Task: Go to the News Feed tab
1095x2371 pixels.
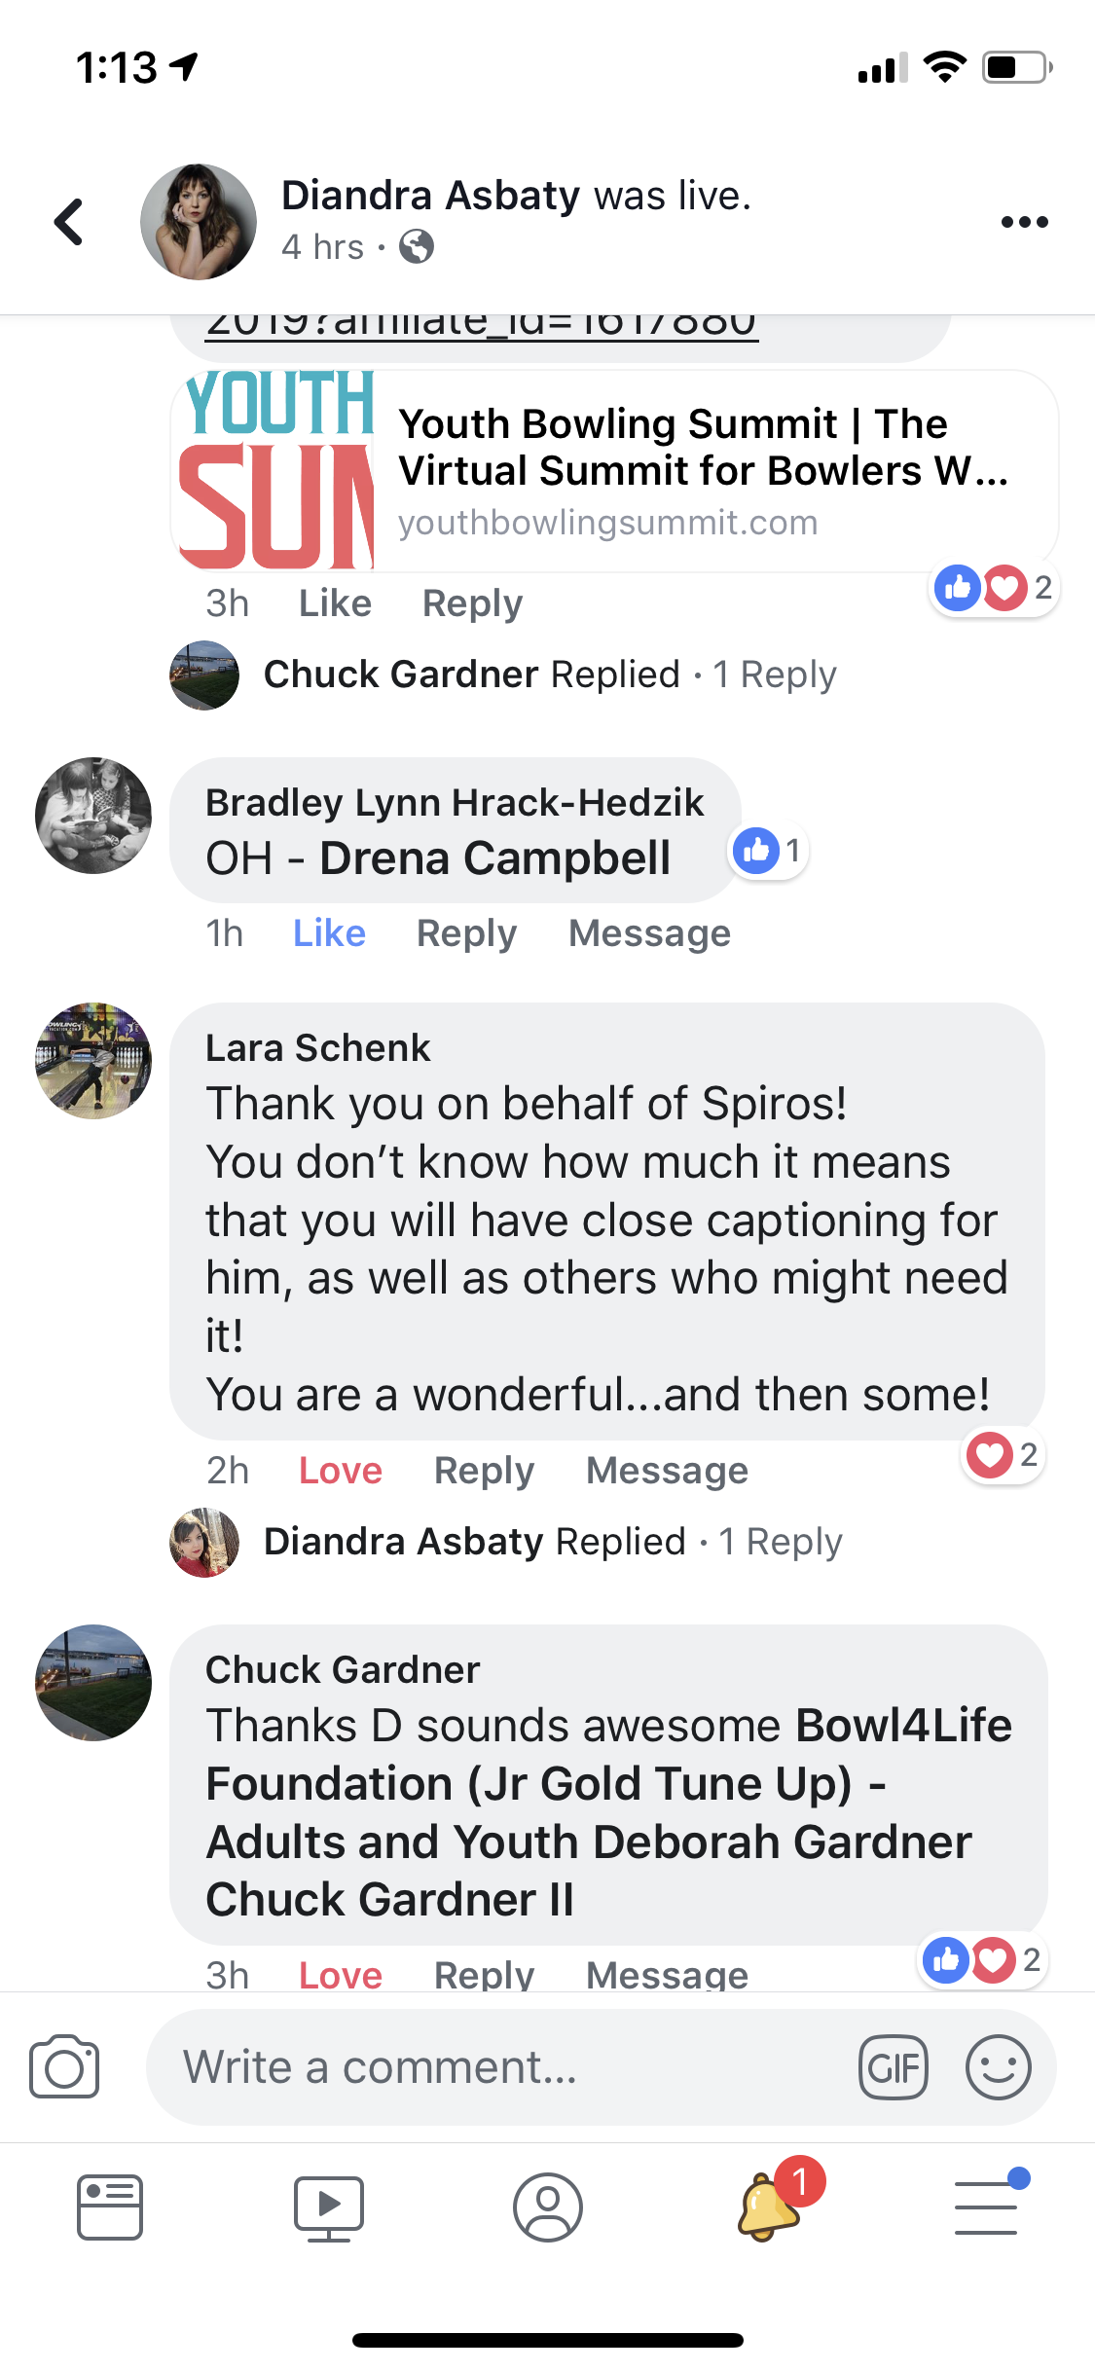Action: [110, 2207]
